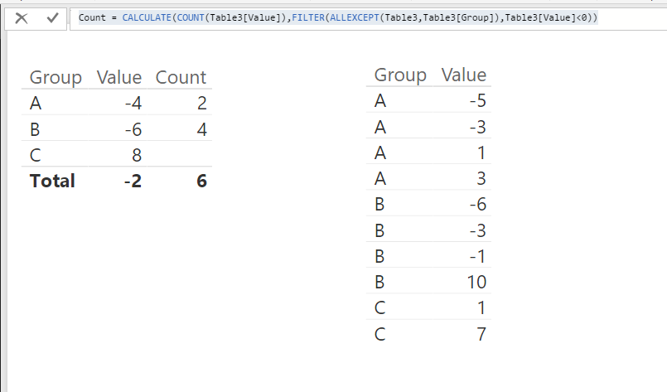Sort by the Count column header
Screen dimensions: 667x392
pos(181,77)
